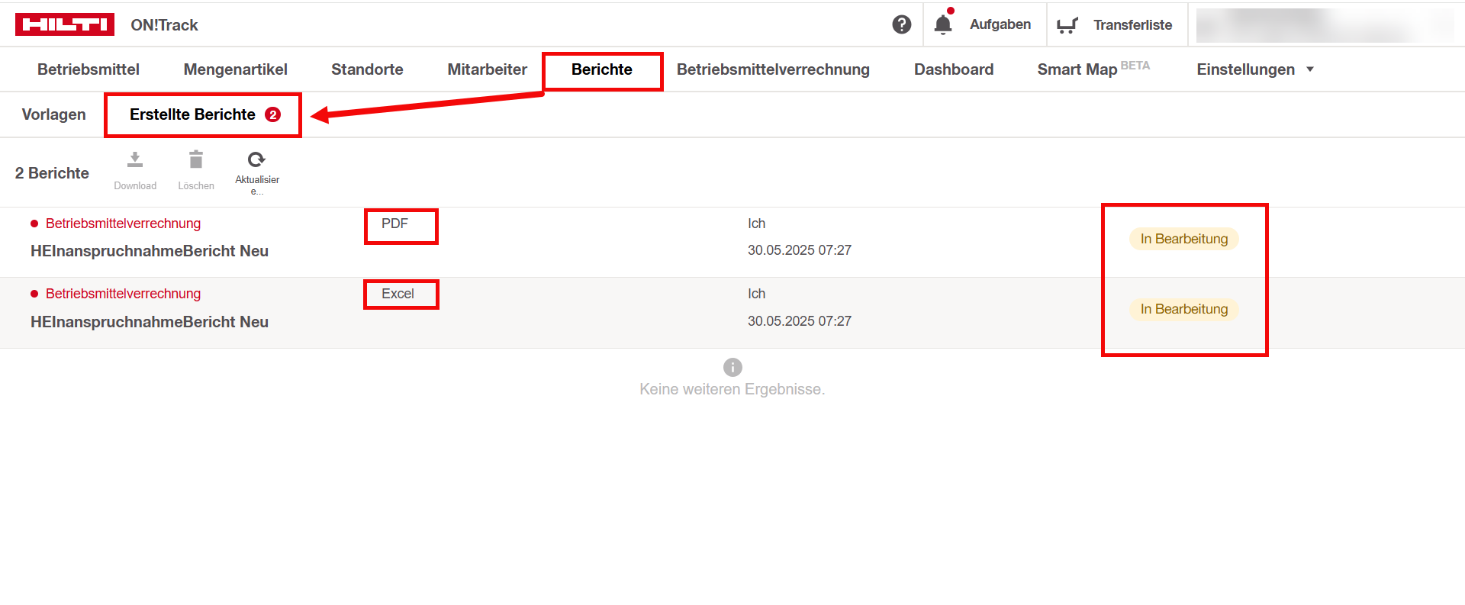
Task: Expand the Einstellungen dropdown arrow
Action: click(1310, 69)
